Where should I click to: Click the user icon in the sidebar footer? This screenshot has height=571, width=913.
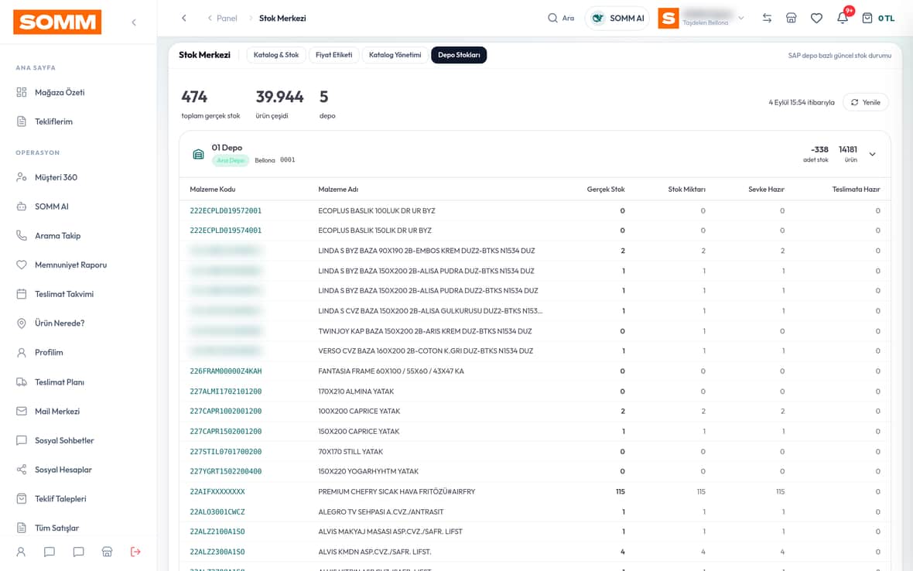[21, 552]
